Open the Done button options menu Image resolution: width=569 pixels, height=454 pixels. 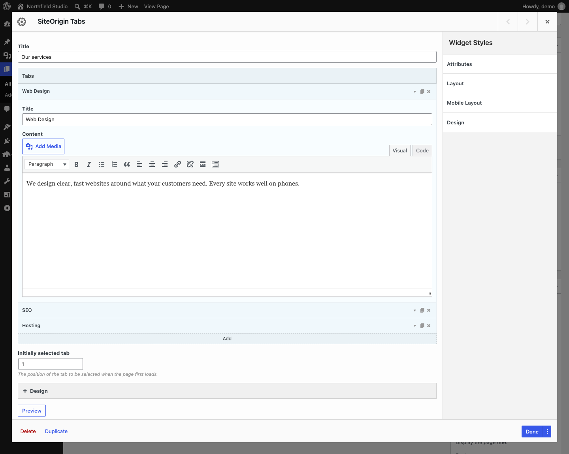tap(547, 431)
